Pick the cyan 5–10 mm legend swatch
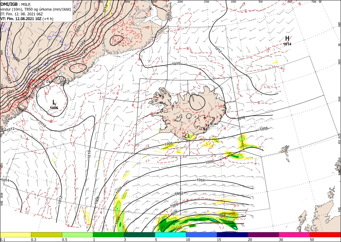 pos(170,234)
